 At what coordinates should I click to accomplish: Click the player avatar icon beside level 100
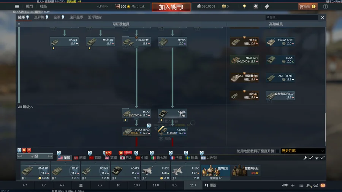point(117,6)
